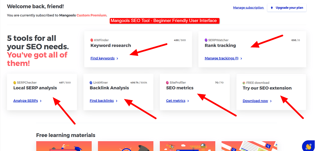
Task: Open the waving hand chat widget
Action: 308,146
